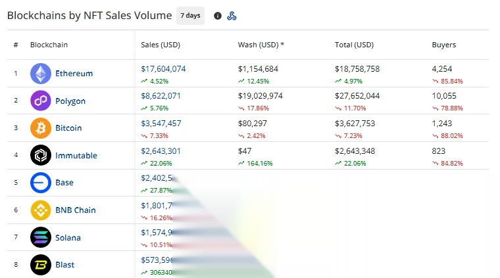The image size is (500, 278).
Task: Open the Solana blockchain link
Action: 68,237
